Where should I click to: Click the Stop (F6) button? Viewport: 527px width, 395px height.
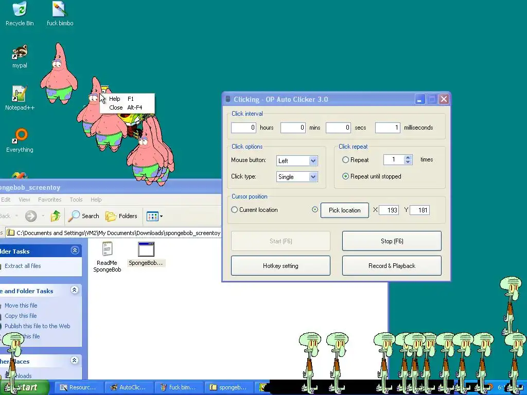click(x=392, y=241)
